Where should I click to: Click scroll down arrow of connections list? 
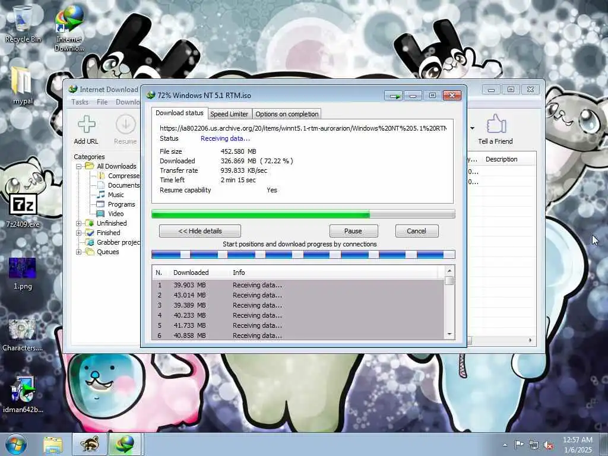(x=449, y=334)
